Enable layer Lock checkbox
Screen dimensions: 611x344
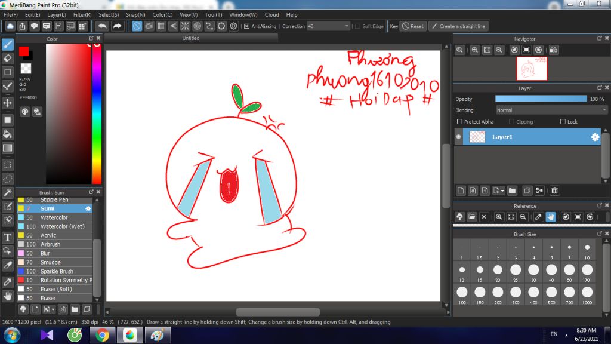point(563,122)
